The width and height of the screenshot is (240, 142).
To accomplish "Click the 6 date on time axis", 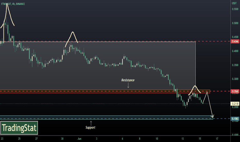I will click(123, 139).
